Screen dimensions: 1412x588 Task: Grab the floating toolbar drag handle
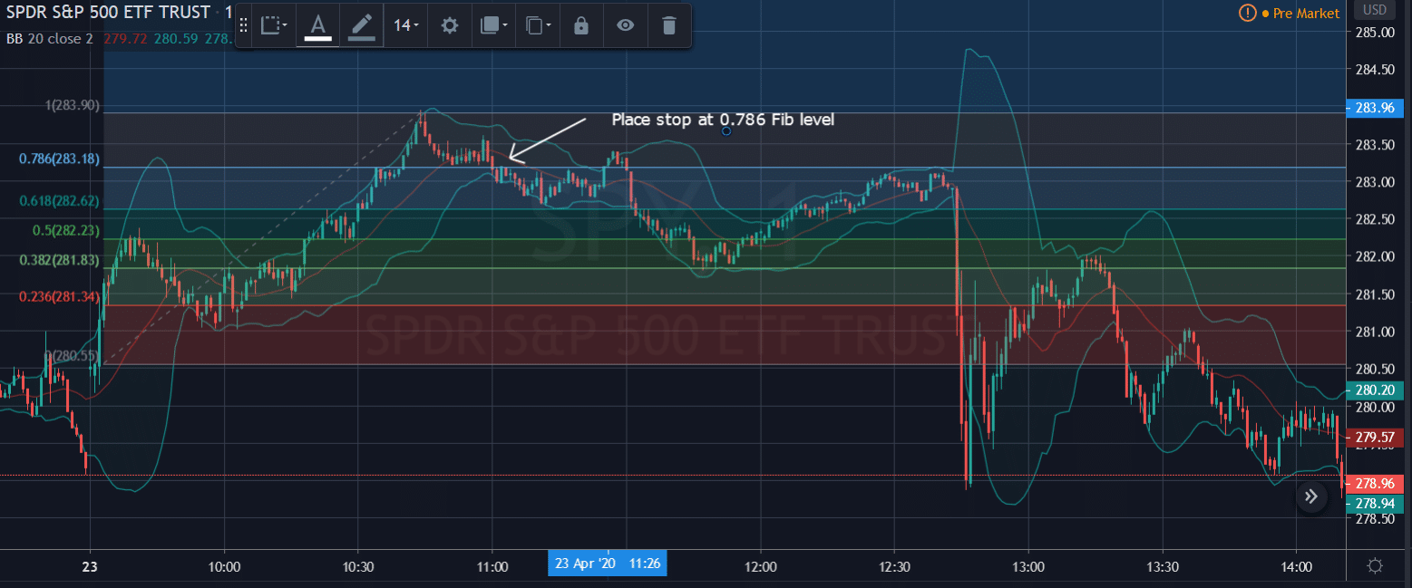243,25
